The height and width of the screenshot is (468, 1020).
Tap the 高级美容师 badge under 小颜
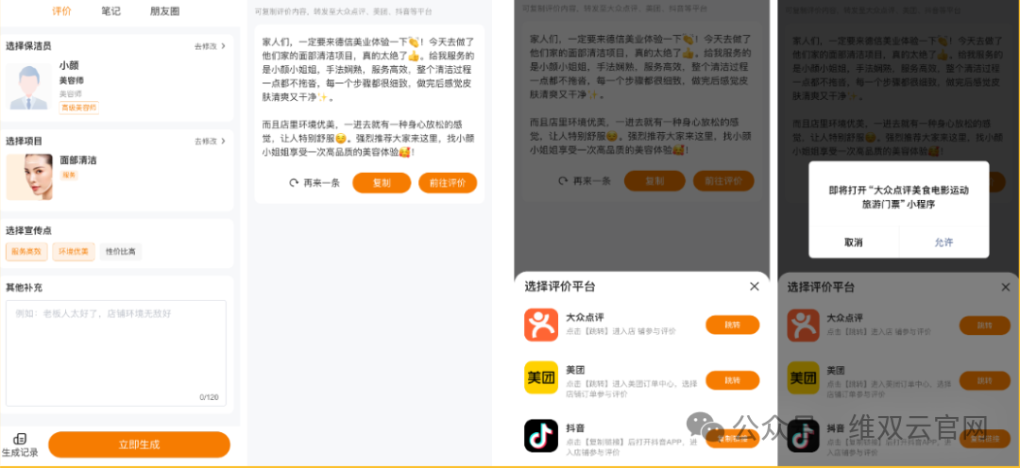coord(78,108)
